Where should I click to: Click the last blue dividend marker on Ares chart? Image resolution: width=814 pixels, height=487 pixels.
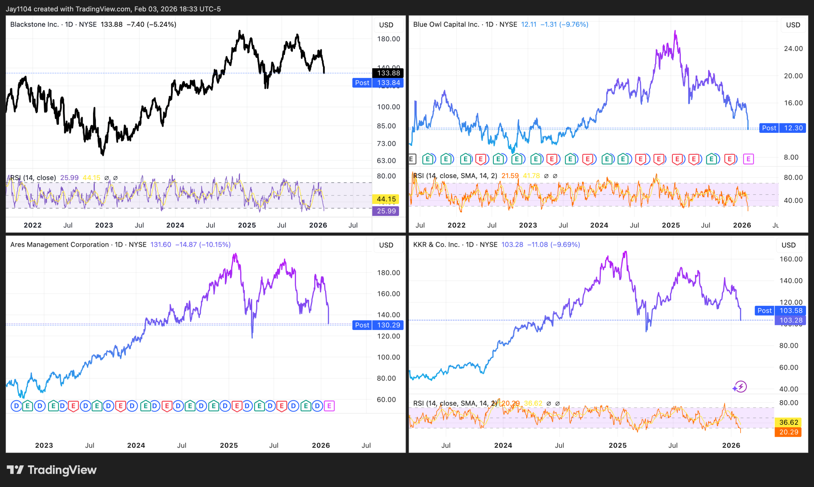tap(317, 406)
